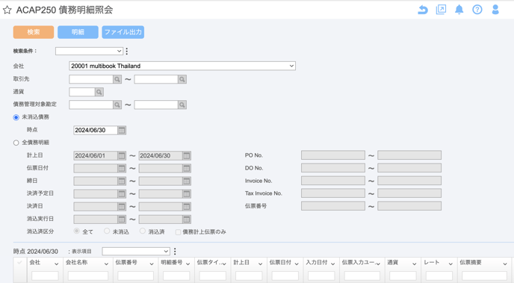Open kebab menu beside 検索条件 dropdown
The image size is (514, 283).
(127, 51)
